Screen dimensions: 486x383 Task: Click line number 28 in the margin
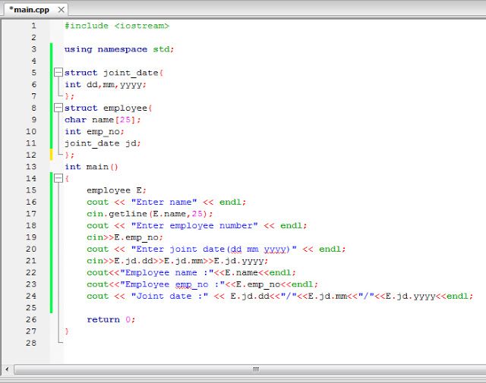pos(31,343)
